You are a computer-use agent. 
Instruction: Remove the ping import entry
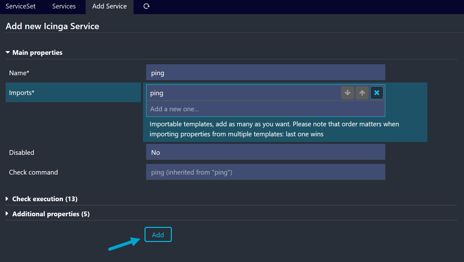point(377,93)
